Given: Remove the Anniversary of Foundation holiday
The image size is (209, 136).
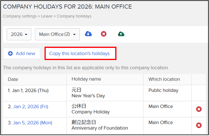Looking at the screenshot, I should (199, 125).
